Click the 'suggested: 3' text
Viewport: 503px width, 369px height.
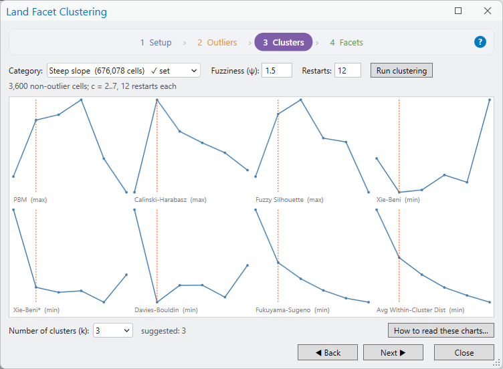(163, 330)
